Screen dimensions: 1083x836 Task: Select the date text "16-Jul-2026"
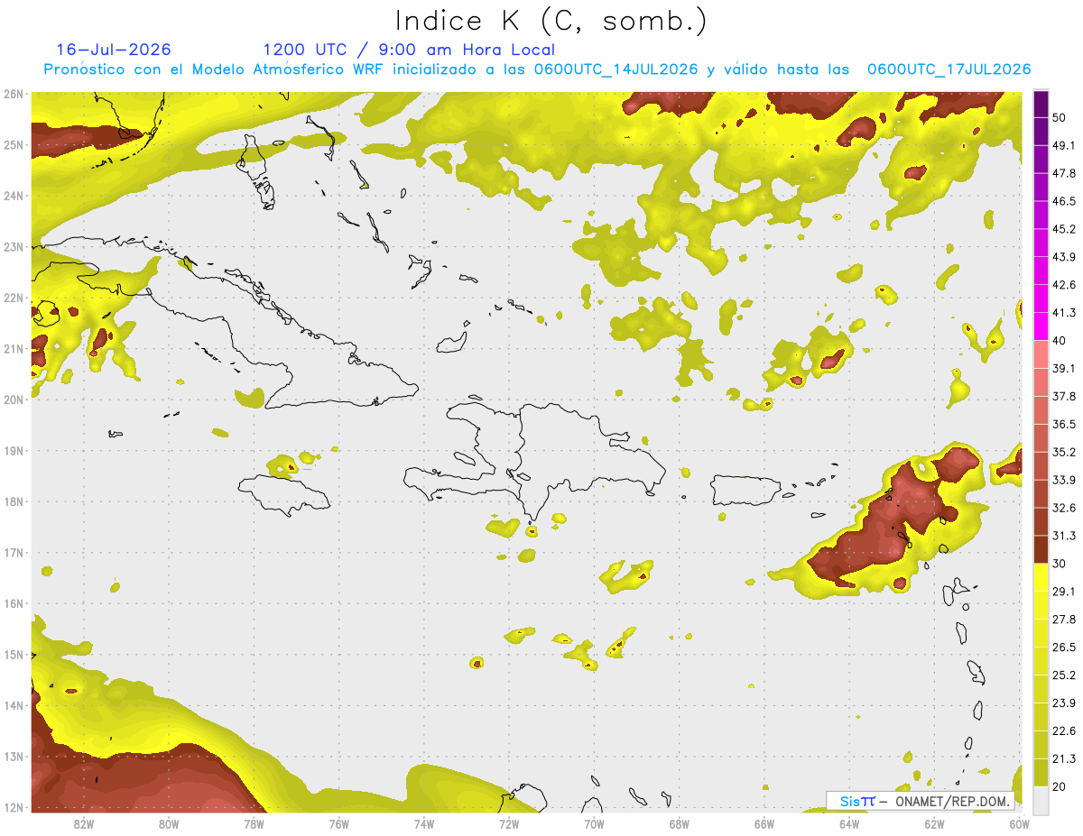click(114, 50)
